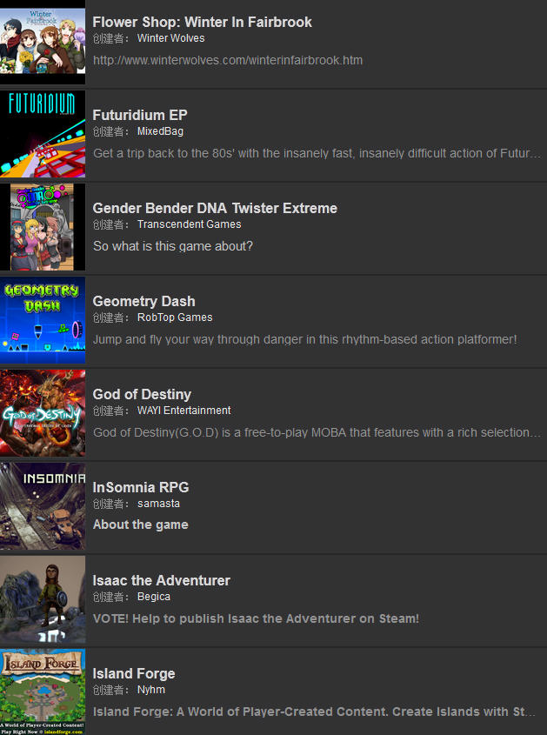This screenshot has width=547, height=735.
Task: Visit the winterwolves.com URL description
Action: coord(228,60)
